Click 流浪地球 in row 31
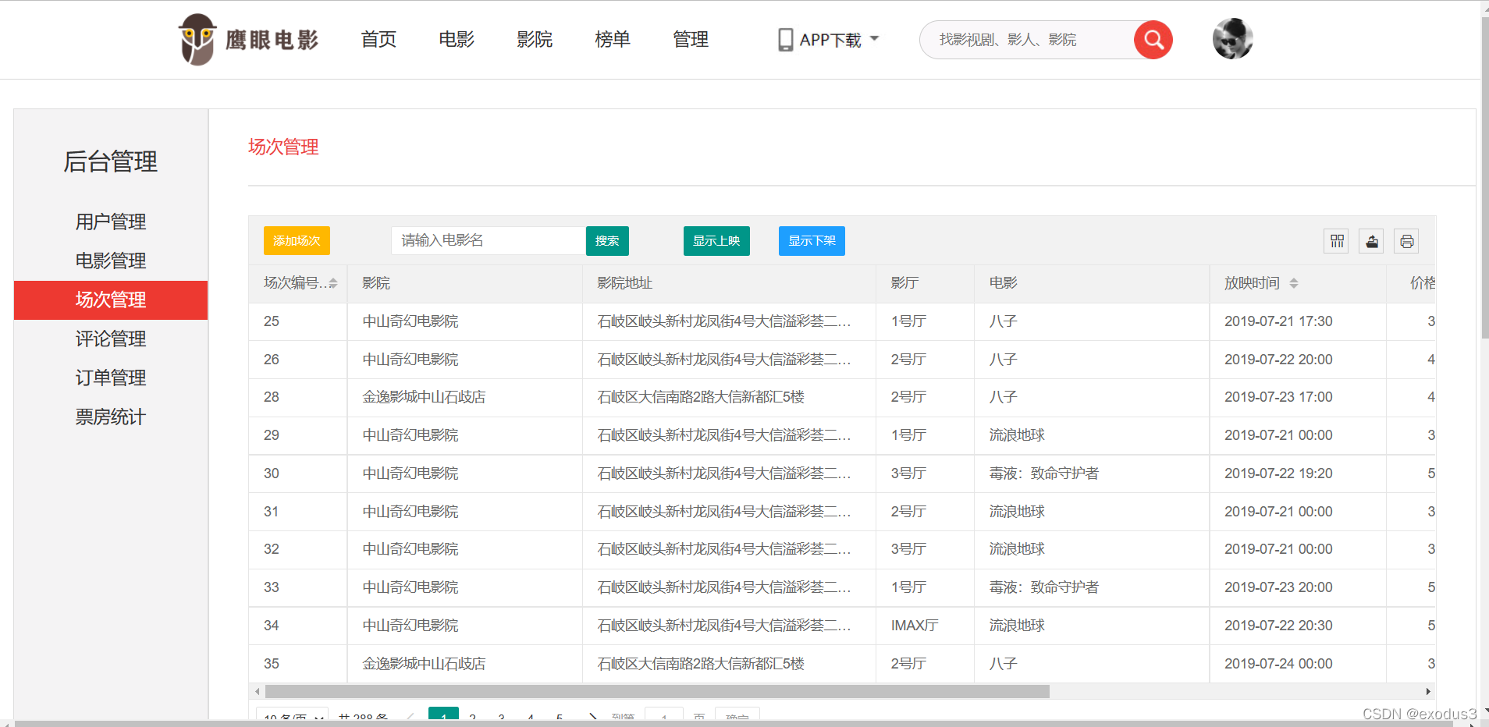The height and width of the screenshot is (727, 1489). [x=1017, y=512]
